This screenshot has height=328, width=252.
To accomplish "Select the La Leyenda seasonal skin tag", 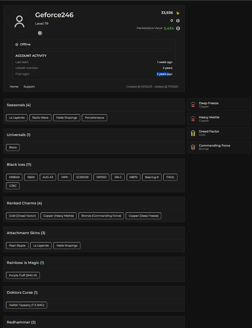I will (x=17, y=118).
